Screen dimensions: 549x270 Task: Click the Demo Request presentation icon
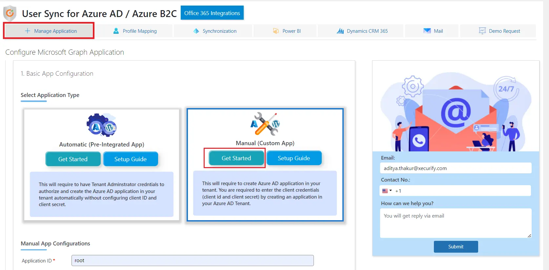tap(482, 31)
